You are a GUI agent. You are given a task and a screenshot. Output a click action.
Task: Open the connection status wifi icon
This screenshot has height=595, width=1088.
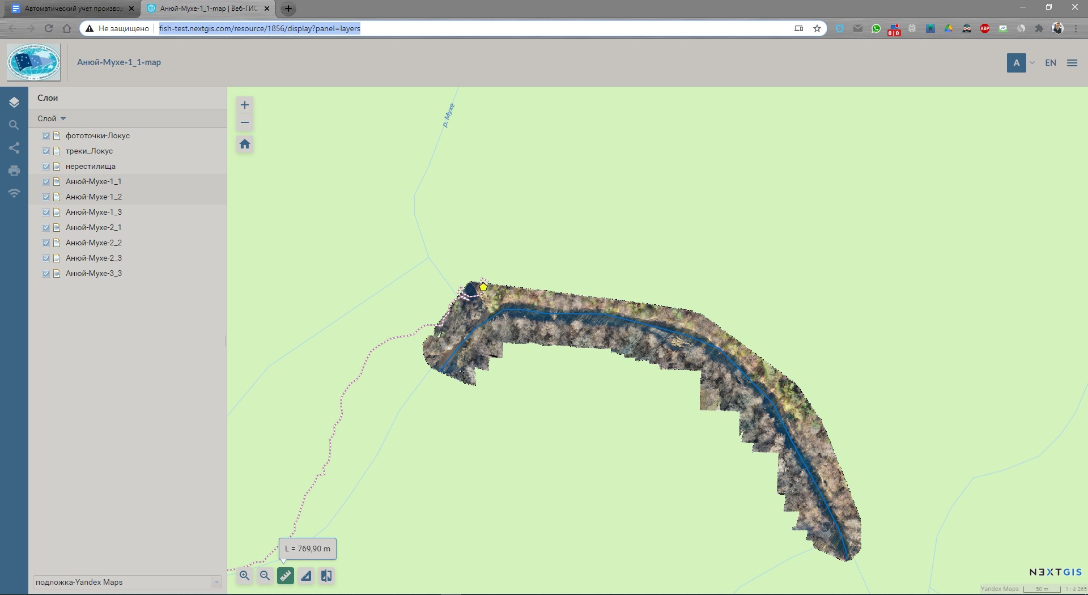[14, 193]
